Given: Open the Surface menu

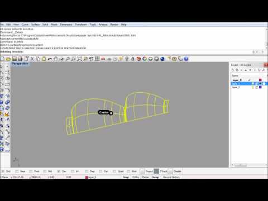Looking at the screenshot, I should coord(35,25).
